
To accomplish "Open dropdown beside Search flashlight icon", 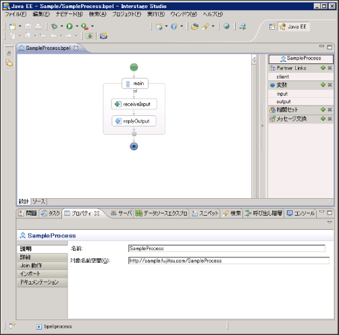I will [213, 26].
